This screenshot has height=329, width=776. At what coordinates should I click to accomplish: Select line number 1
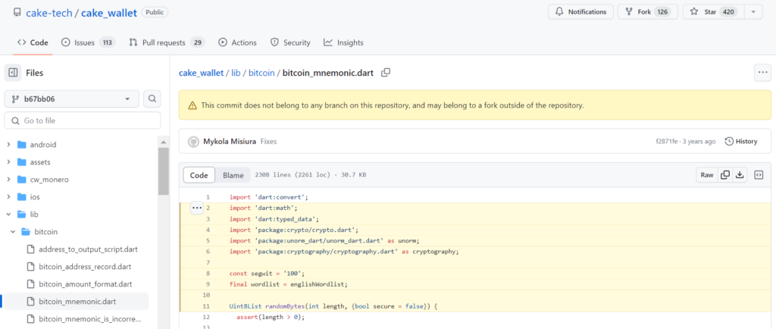[x=208, y=197]
